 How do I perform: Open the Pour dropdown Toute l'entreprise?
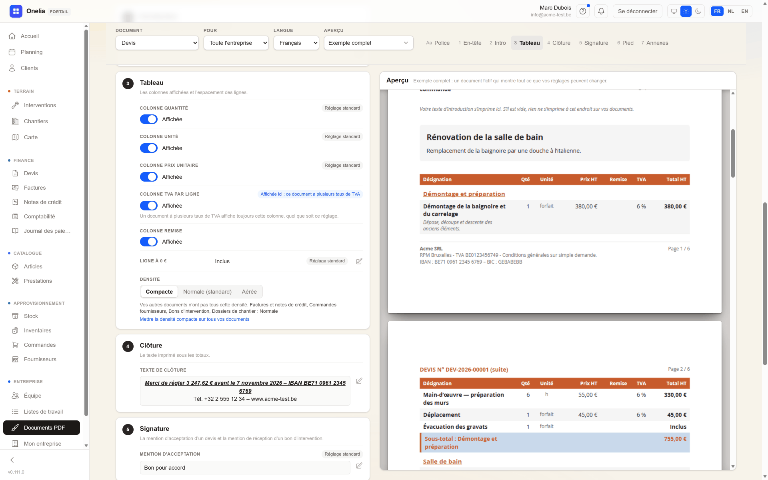(x=236, y=43)
